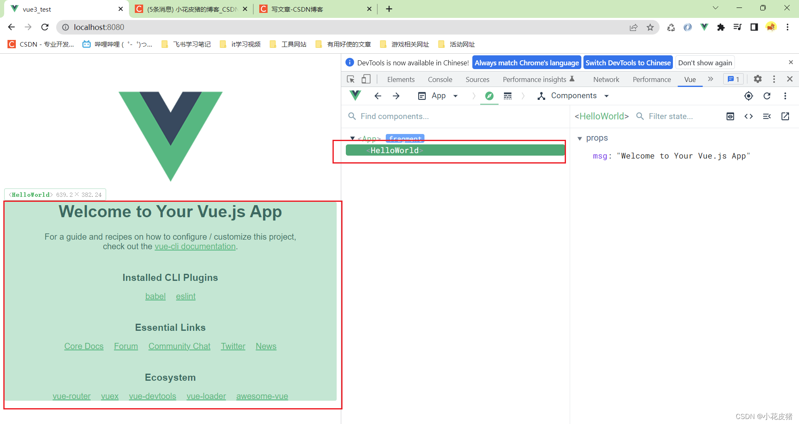Screen dimensions: 799x424
Task: Switch to the Inspector compass view
Action: (x=489, y=96)
